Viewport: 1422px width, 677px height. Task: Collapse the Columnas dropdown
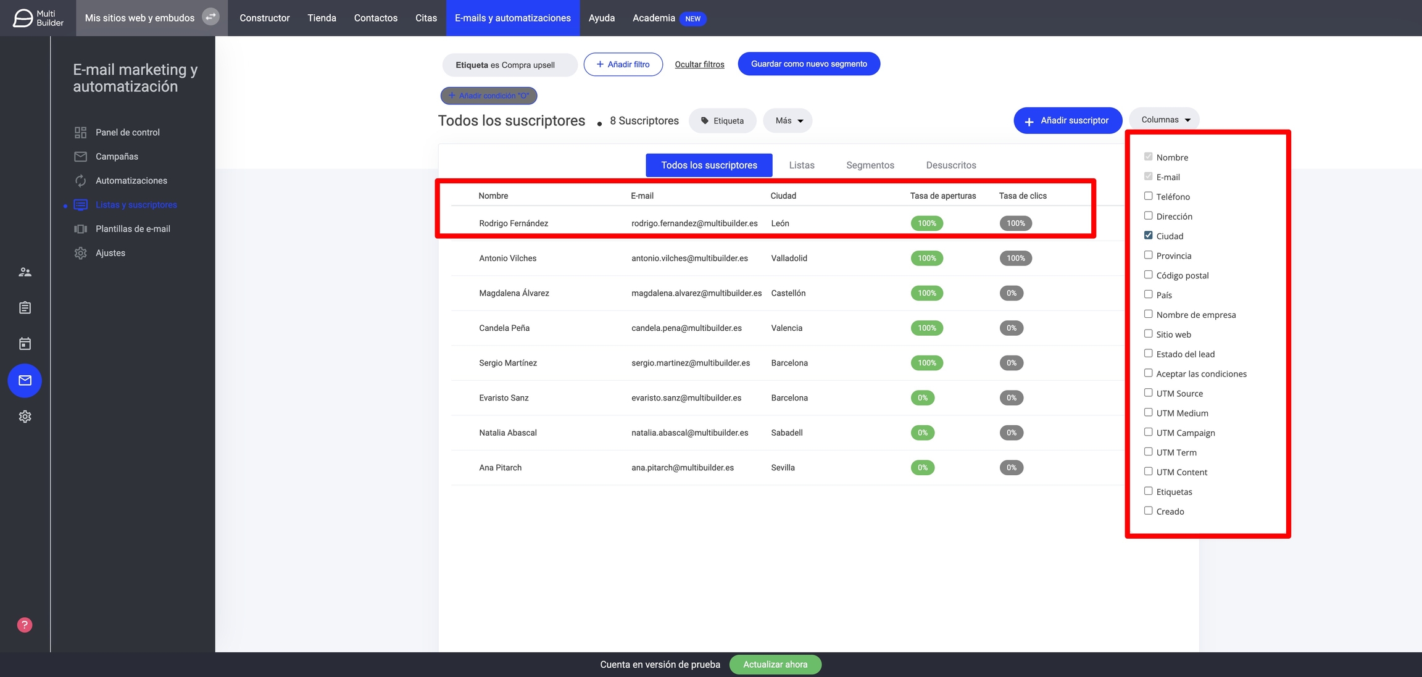tap(1164, 120)
